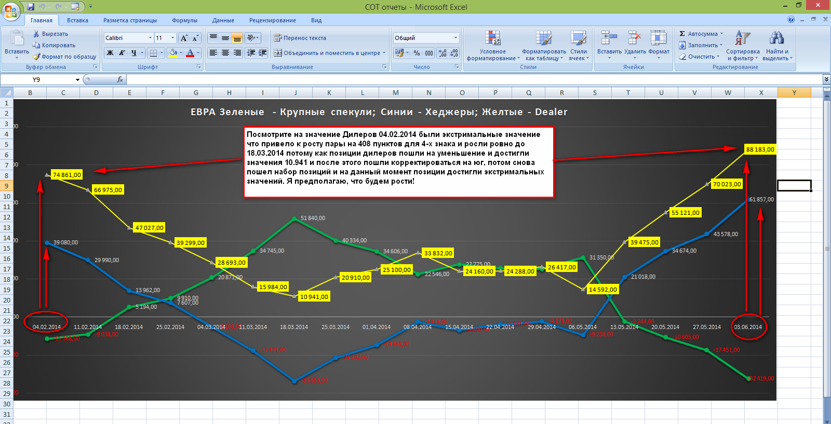The image size is (831, 424).
Task: Toggle center horizontal alignment
Action: 225,53
